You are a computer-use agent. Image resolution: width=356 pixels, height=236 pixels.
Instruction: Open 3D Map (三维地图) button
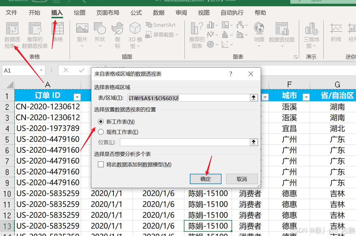(x=311, y=35)
